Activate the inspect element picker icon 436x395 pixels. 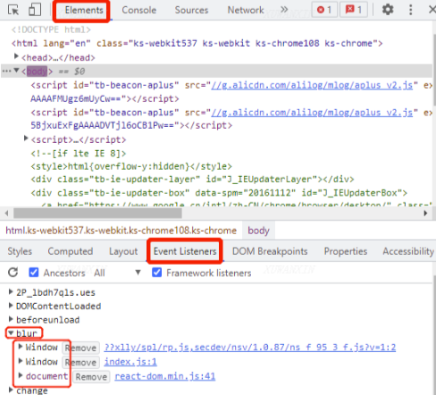[x=13, y=10]
